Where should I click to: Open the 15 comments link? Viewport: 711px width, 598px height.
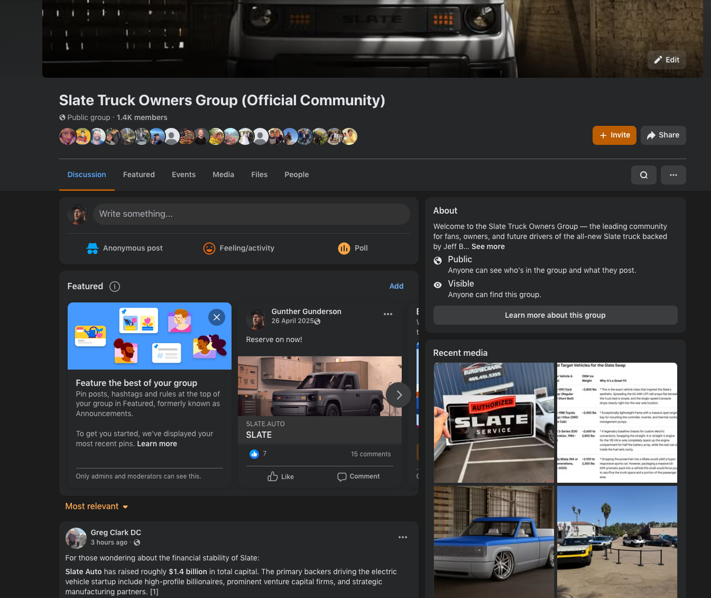(371, 454)
